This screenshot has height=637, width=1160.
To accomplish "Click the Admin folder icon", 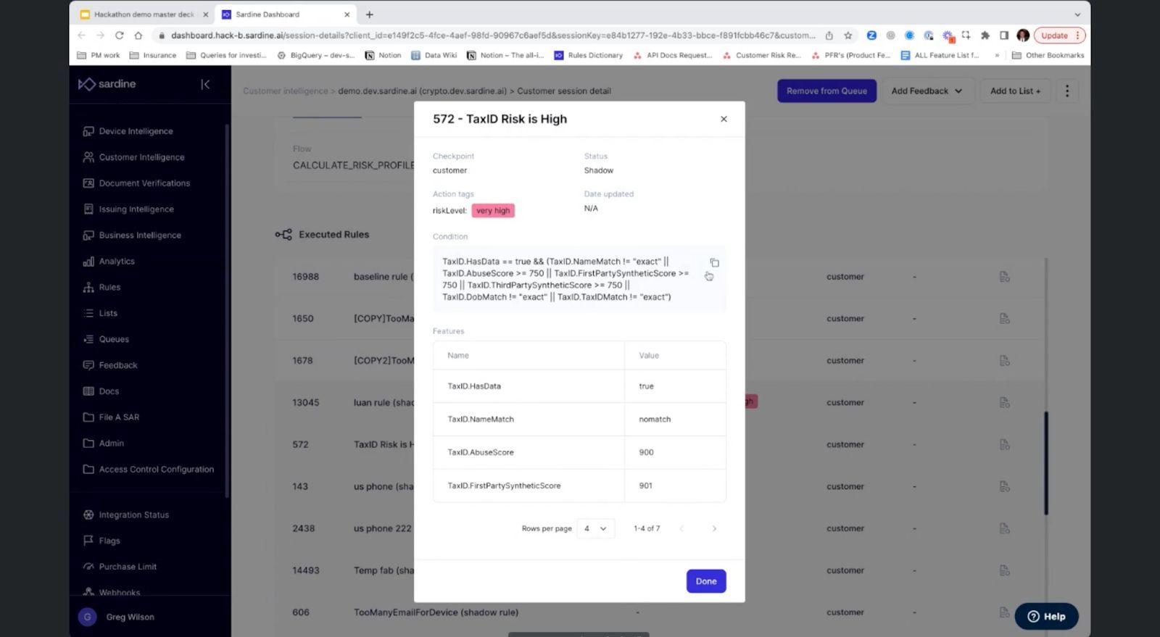I will click(88, 444).
